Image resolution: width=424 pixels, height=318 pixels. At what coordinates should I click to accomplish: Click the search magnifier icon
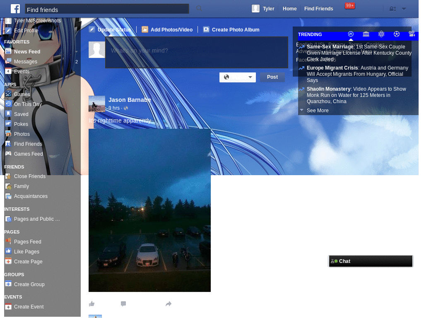pos(199,9)
